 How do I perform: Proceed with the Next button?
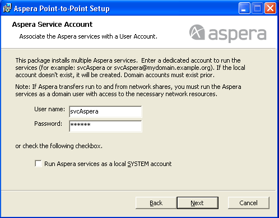pyautogui.click(x=198, y=203)
